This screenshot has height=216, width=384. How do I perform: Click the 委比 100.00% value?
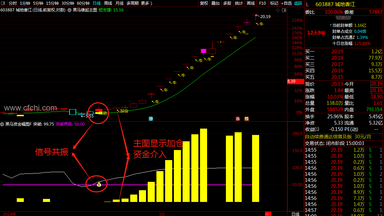334,12
